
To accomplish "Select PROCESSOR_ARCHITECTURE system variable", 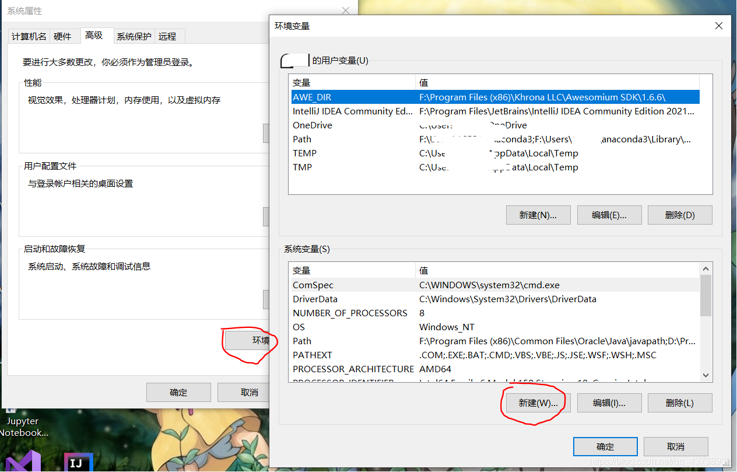I will [494, 369].
